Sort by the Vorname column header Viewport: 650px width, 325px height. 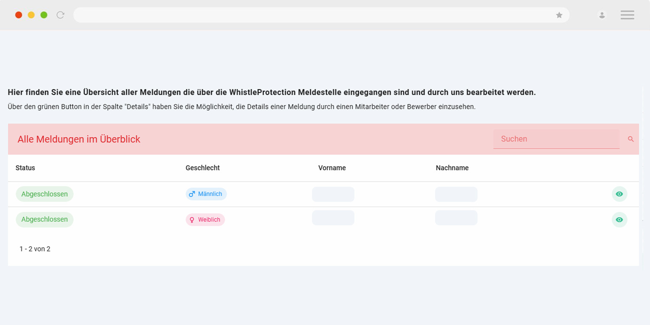[x=332, y=168]
